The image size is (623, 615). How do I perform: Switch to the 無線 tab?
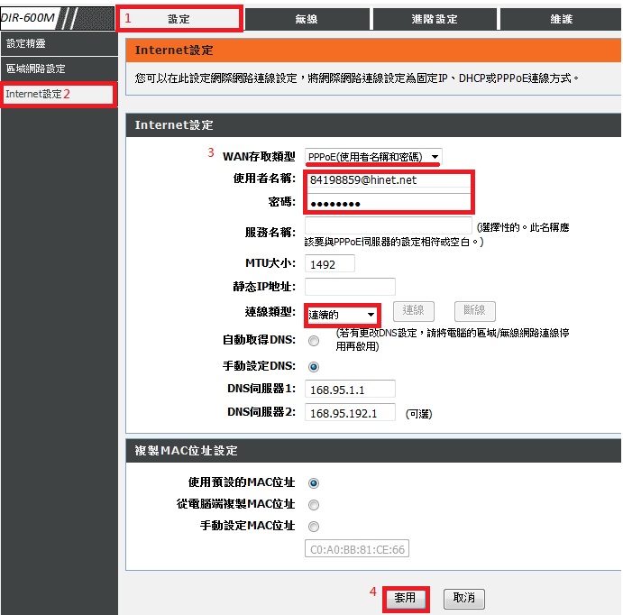[x=306, y=18]
